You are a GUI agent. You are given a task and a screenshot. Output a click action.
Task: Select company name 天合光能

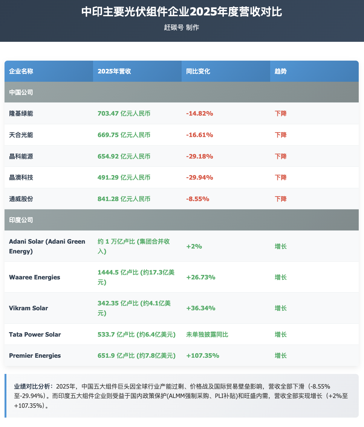(21, 135)
